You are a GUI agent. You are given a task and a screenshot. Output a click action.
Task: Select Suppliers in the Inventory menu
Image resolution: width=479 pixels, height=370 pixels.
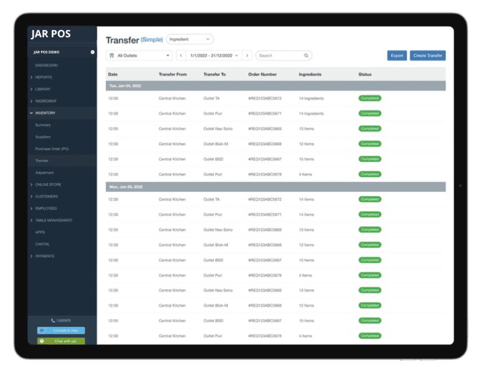[43, 137]
